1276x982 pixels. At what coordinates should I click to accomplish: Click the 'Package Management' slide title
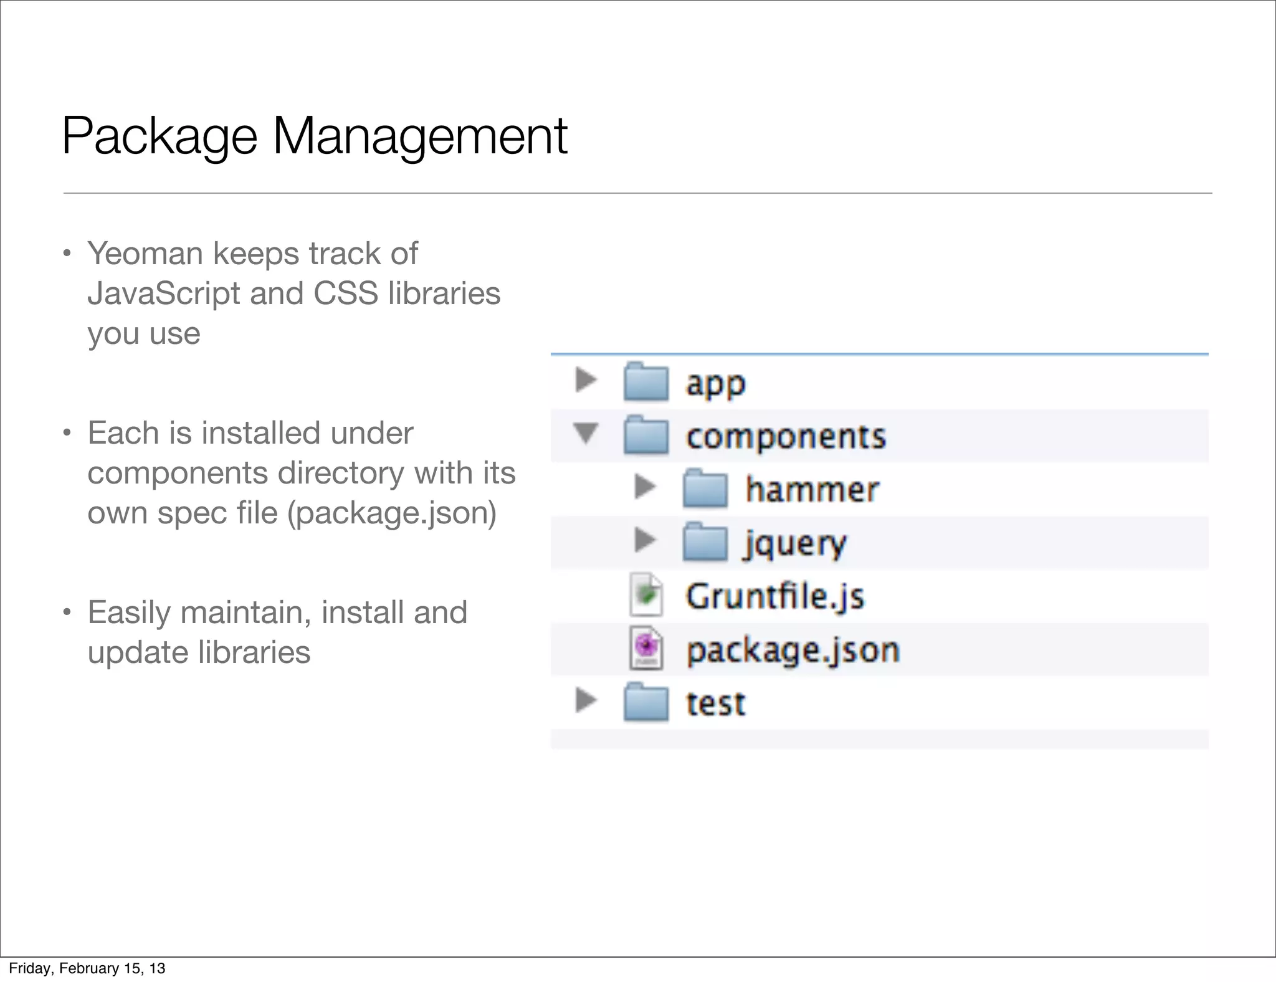315,137
